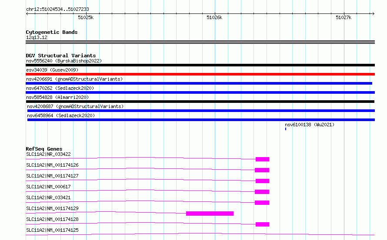Click the nsv6470262 (Sedlazeck2020) label
This screenshot has height=240, width=387.
click(x=60, y=88)
